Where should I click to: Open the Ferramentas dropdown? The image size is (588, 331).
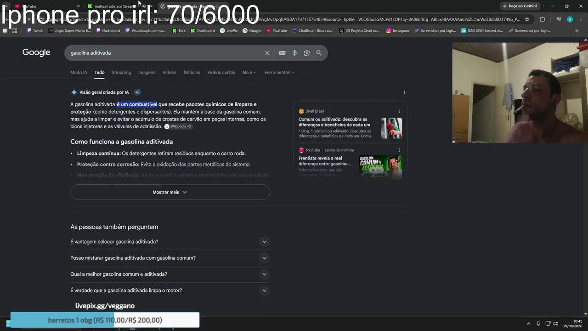(x=279, y=72)
